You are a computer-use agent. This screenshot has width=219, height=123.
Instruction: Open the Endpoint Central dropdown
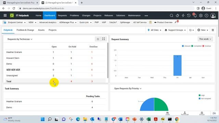(17, 22)
